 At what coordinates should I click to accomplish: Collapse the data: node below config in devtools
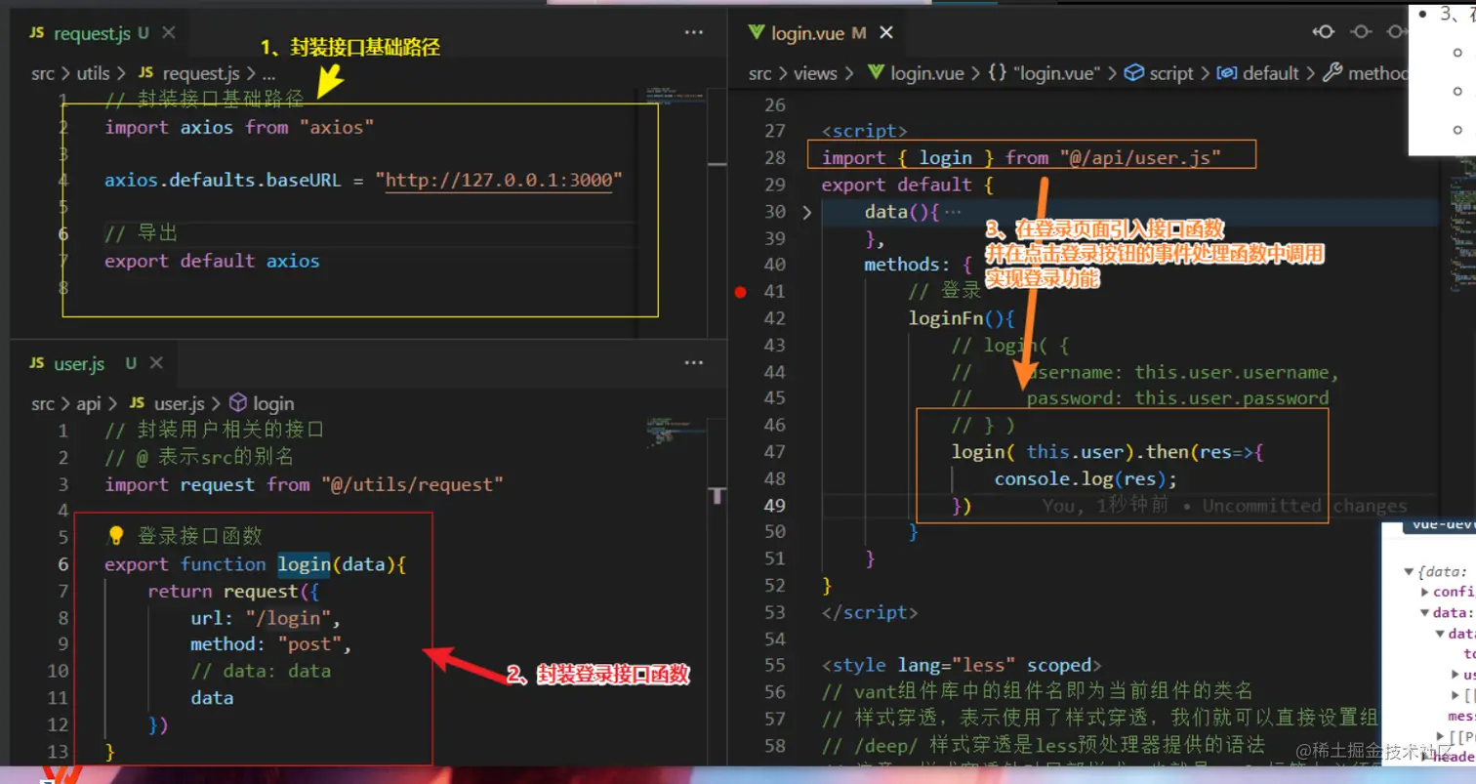(1425, 613)
